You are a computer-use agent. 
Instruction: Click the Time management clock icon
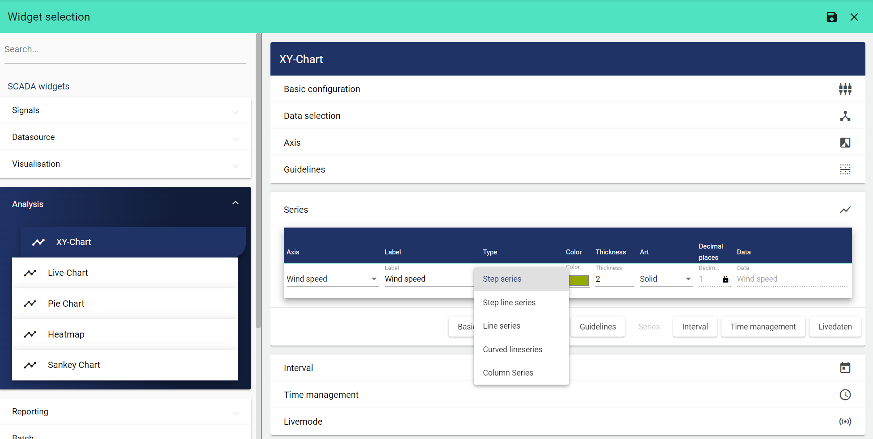point(845,395)
